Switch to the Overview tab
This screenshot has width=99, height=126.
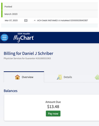(x=24, y=77)
